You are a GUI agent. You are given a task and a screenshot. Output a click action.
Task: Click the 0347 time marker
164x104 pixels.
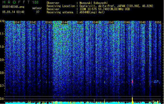tap(111, 22)
